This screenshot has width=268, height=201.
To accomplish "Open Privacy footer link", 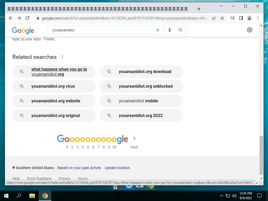I will 64,178.
